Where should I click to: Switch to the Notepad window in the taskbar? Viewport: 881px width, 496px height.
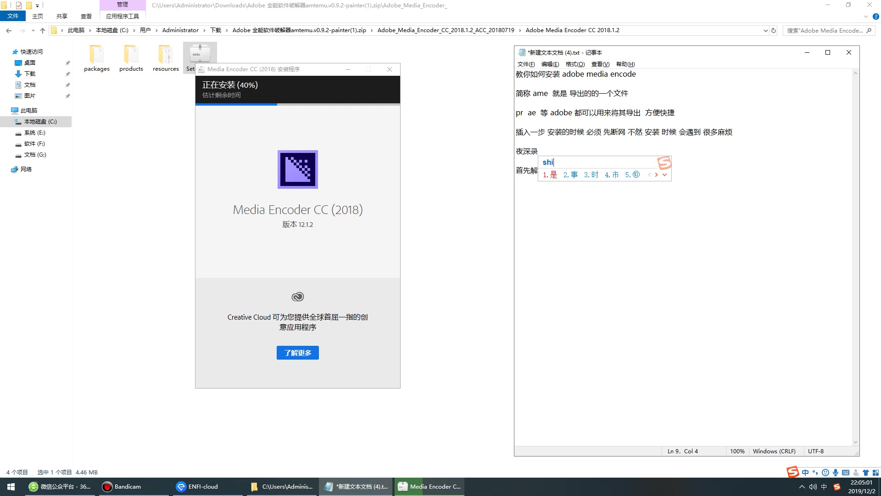(x=356, y=487)
